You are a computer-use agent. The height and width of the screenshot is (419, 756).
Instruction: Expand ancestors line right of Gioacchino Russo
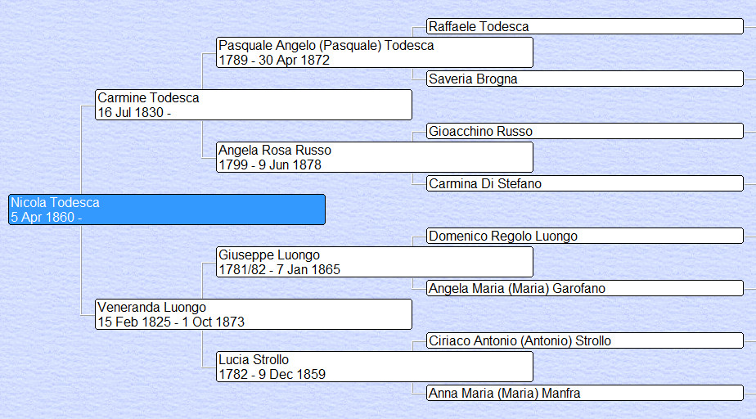pyautogui.click(x=749, y=131)
